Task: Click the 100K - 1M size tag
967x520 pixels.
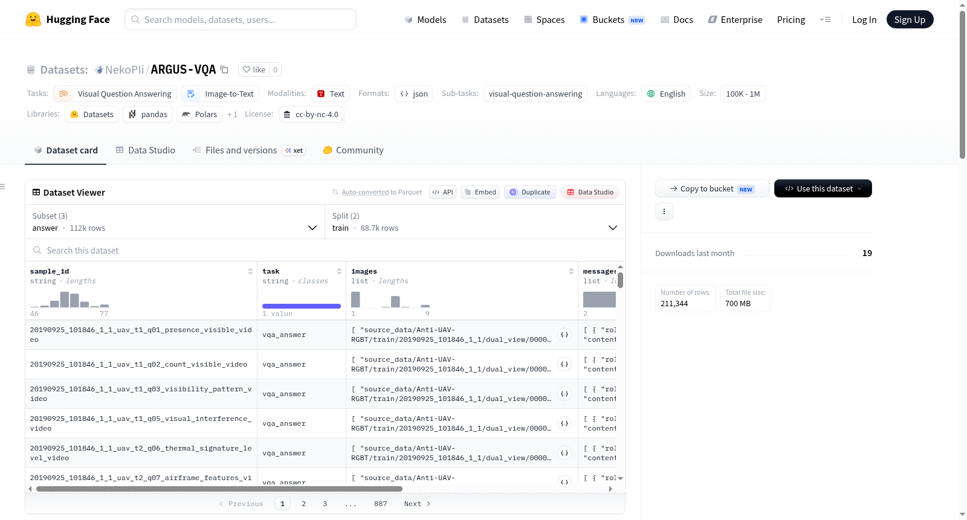Action: 743,94
